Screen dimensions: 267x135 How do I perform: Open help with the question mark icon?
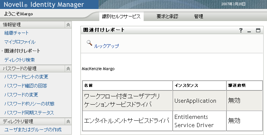(241, 30)
